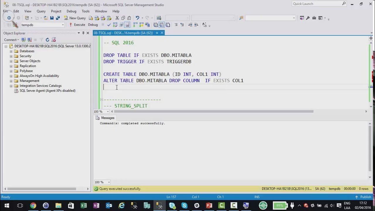Cut selection with the scissors icon
This screenshot has height=211, width=375.
click(117, 18)
